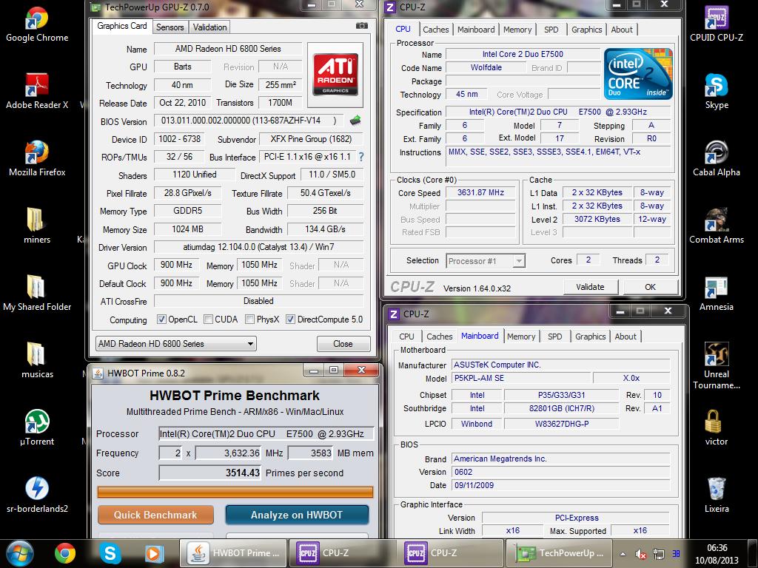Switch to TechPowerUp taskbar button
Screen dimensions: 758x568
pyautogui.click(x=559, y=553)
